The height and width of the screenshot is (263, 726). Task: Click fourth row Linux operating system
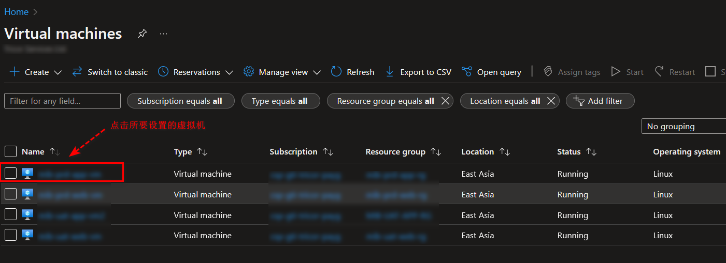point(663,236)
